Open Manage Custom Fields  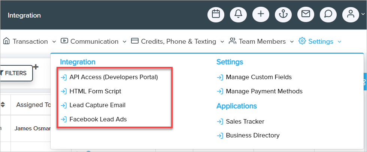[258, 77]
